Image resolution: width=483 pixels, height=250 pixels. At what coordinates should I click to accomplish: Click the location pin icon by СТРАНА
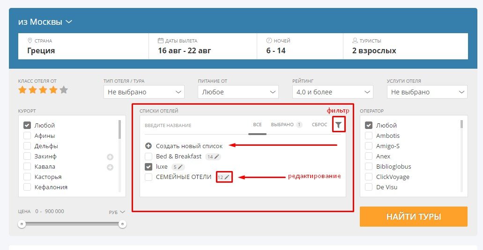(30, 41)
